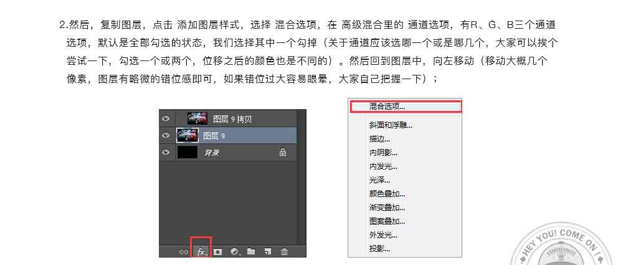Select the 图案叠加... menu entry
The height and width of the screenshot is (265, 623).
[387, 221]
